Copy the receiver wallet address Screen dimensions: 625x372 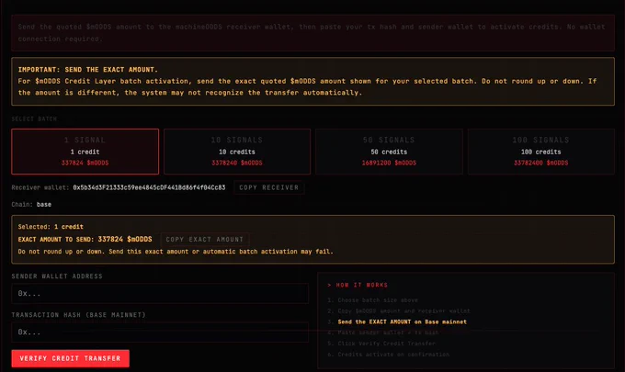268,187
